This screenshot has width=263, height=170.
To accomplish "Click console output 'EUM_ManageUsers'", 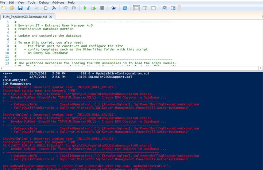I will [x=17, y=84].
